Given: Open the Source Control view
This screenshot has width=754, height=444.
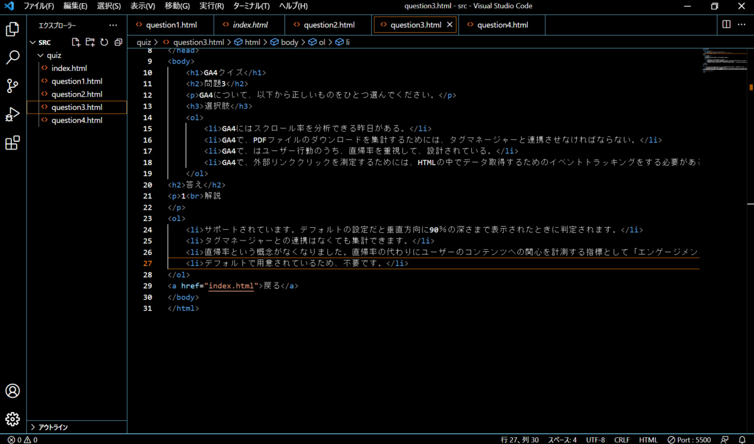Looking at the screenshot, I should 13,86.
